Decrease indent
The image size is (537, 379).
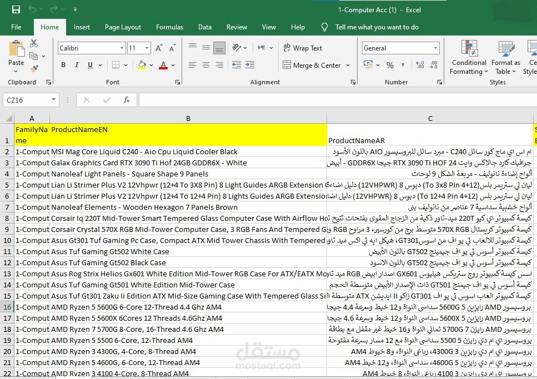(x=237, y=65)
